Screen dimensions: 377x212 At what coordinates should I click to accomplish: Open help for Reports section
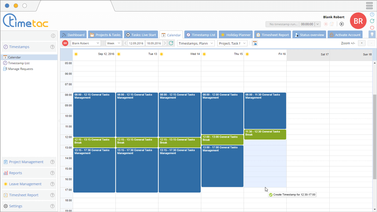[x=52, y=173]
